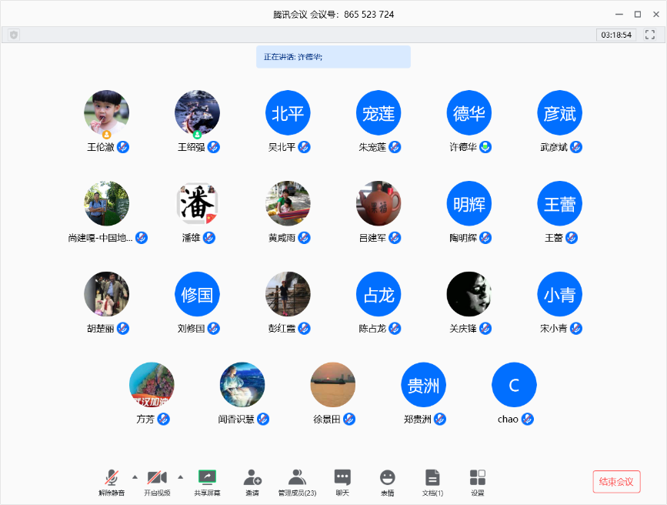The height and width of the screenshot is (505, 667).
Task: Click the shield security icon top-left
Action: 14,35
